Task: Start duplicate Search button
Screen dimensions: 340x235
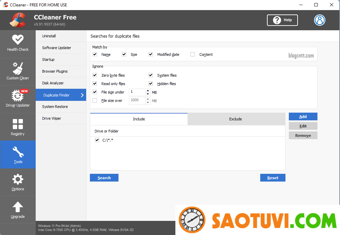Action: click(x=104, y=178)
